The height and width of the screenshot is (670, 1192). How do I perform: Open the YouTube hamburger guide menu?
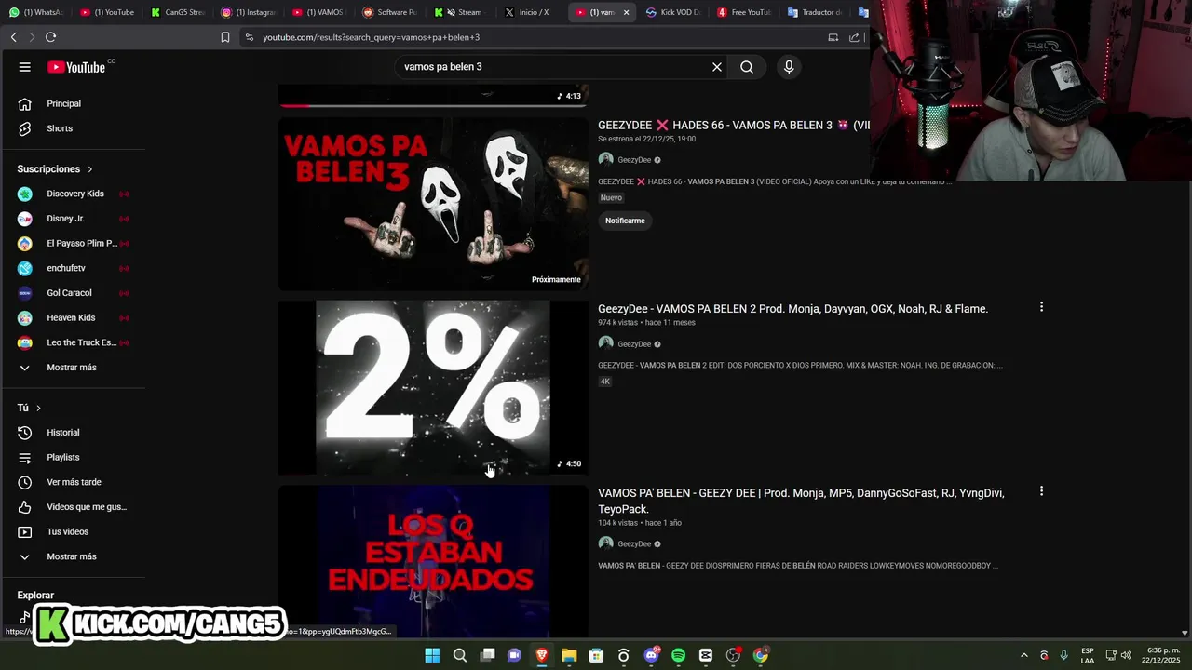25,67
